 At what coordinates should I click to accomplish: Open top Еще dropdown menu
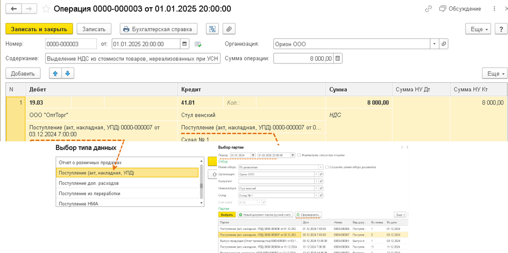tap(478, 29)
